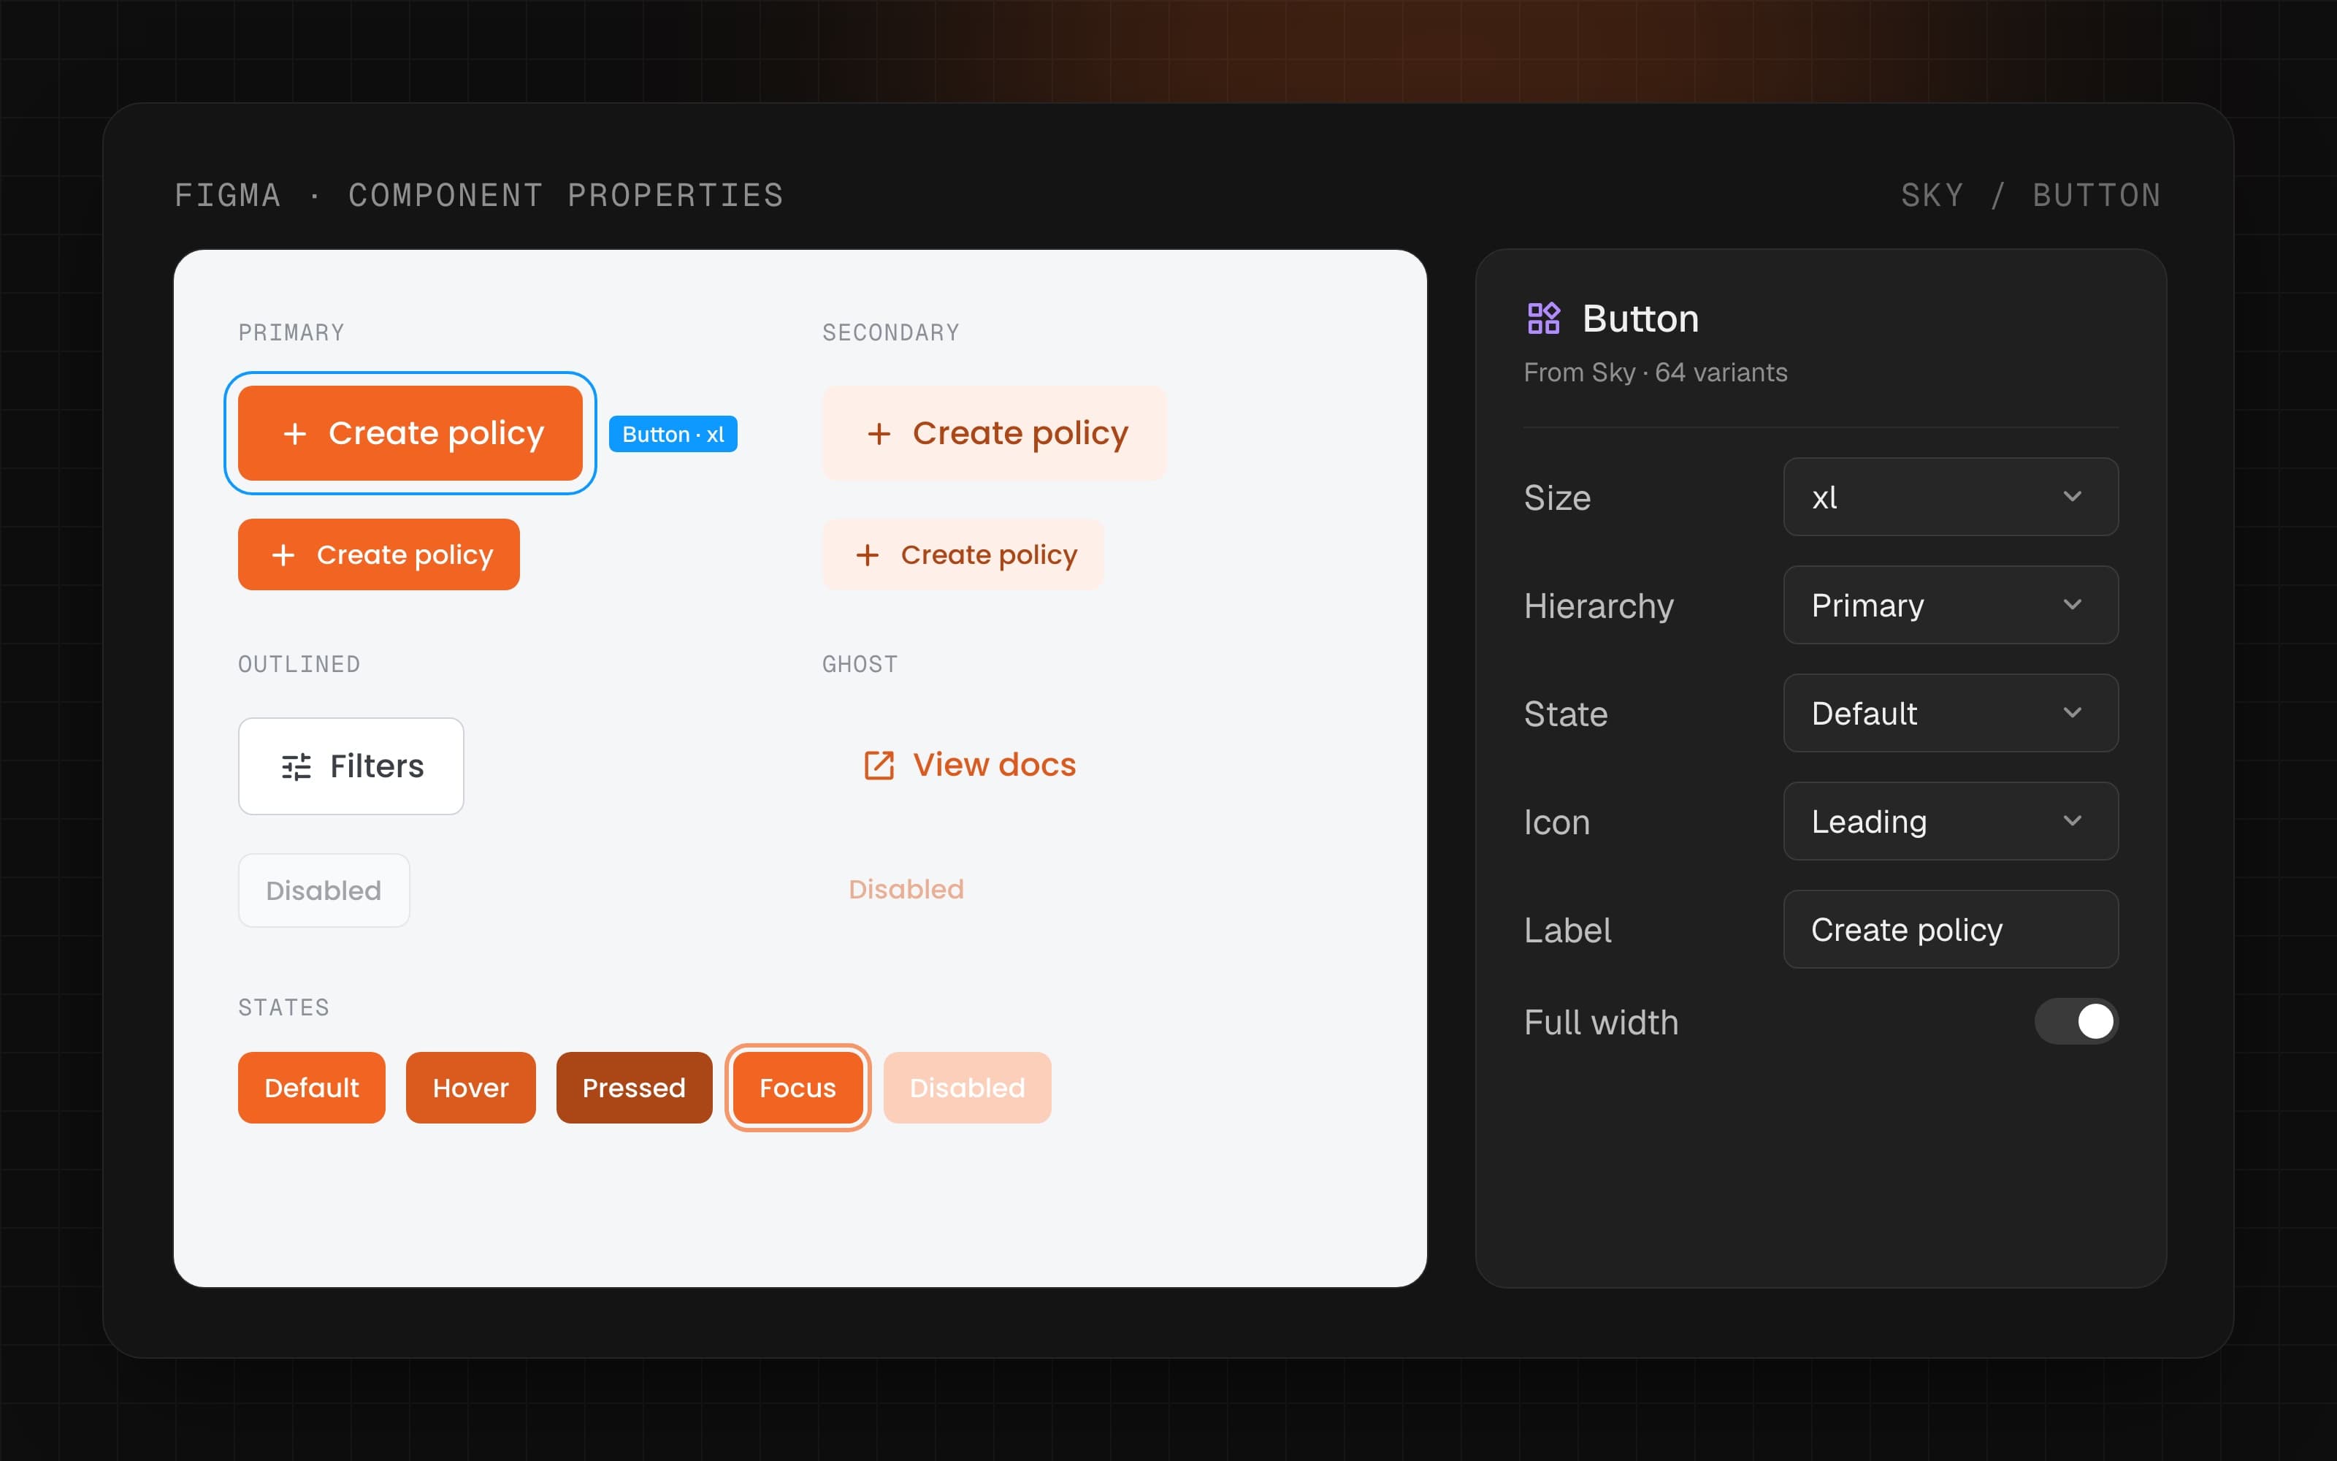Open the Icon dropdown showing Leading
Viewport: 2337px width, 1461px height.
[x=1951, y=821]
